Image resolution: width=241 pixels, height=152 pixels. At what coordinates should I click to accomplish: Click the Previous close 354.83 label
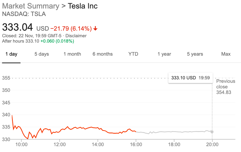[x=226, y=87]
